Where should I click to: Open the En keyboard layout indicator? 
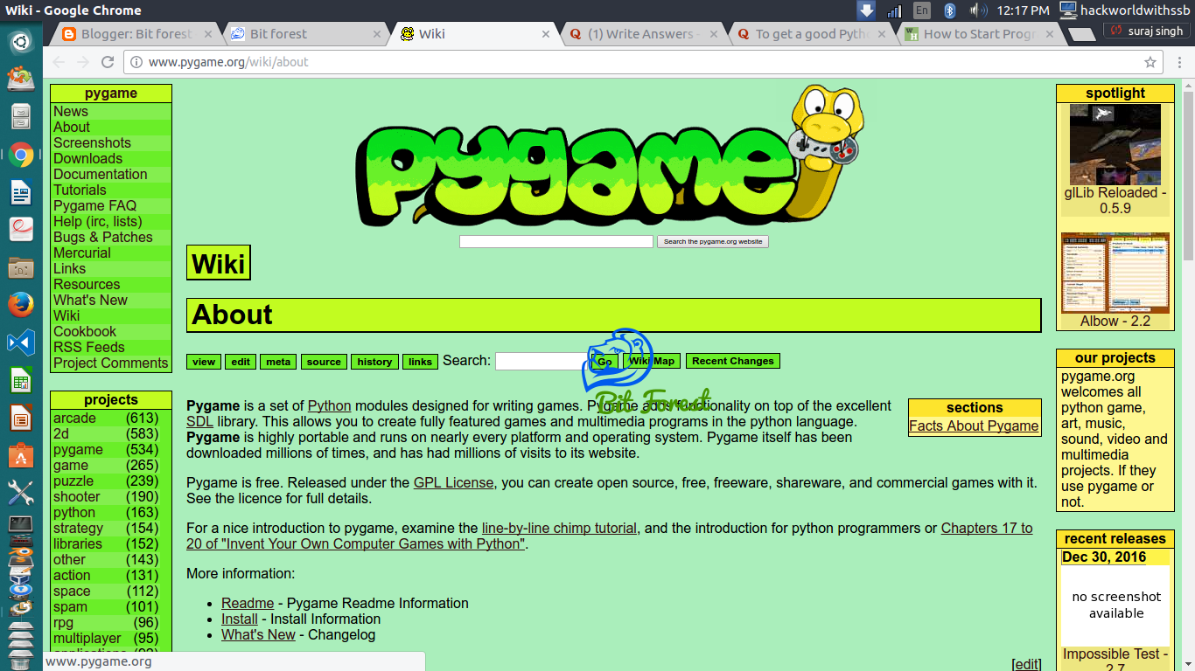(921, 10)
